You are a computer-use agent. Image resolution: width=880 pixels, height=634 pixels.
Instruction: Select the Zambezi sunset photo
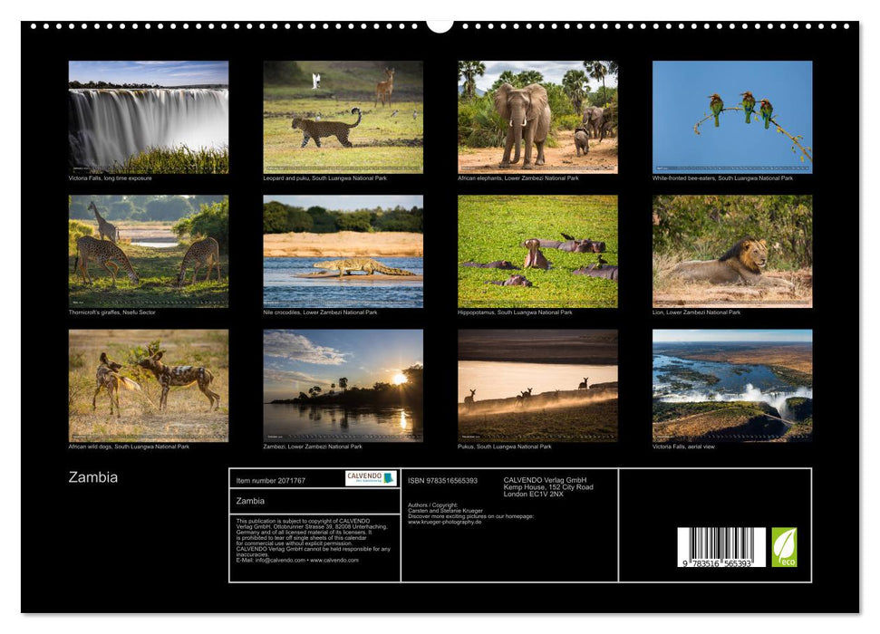[x=342, y=384]
